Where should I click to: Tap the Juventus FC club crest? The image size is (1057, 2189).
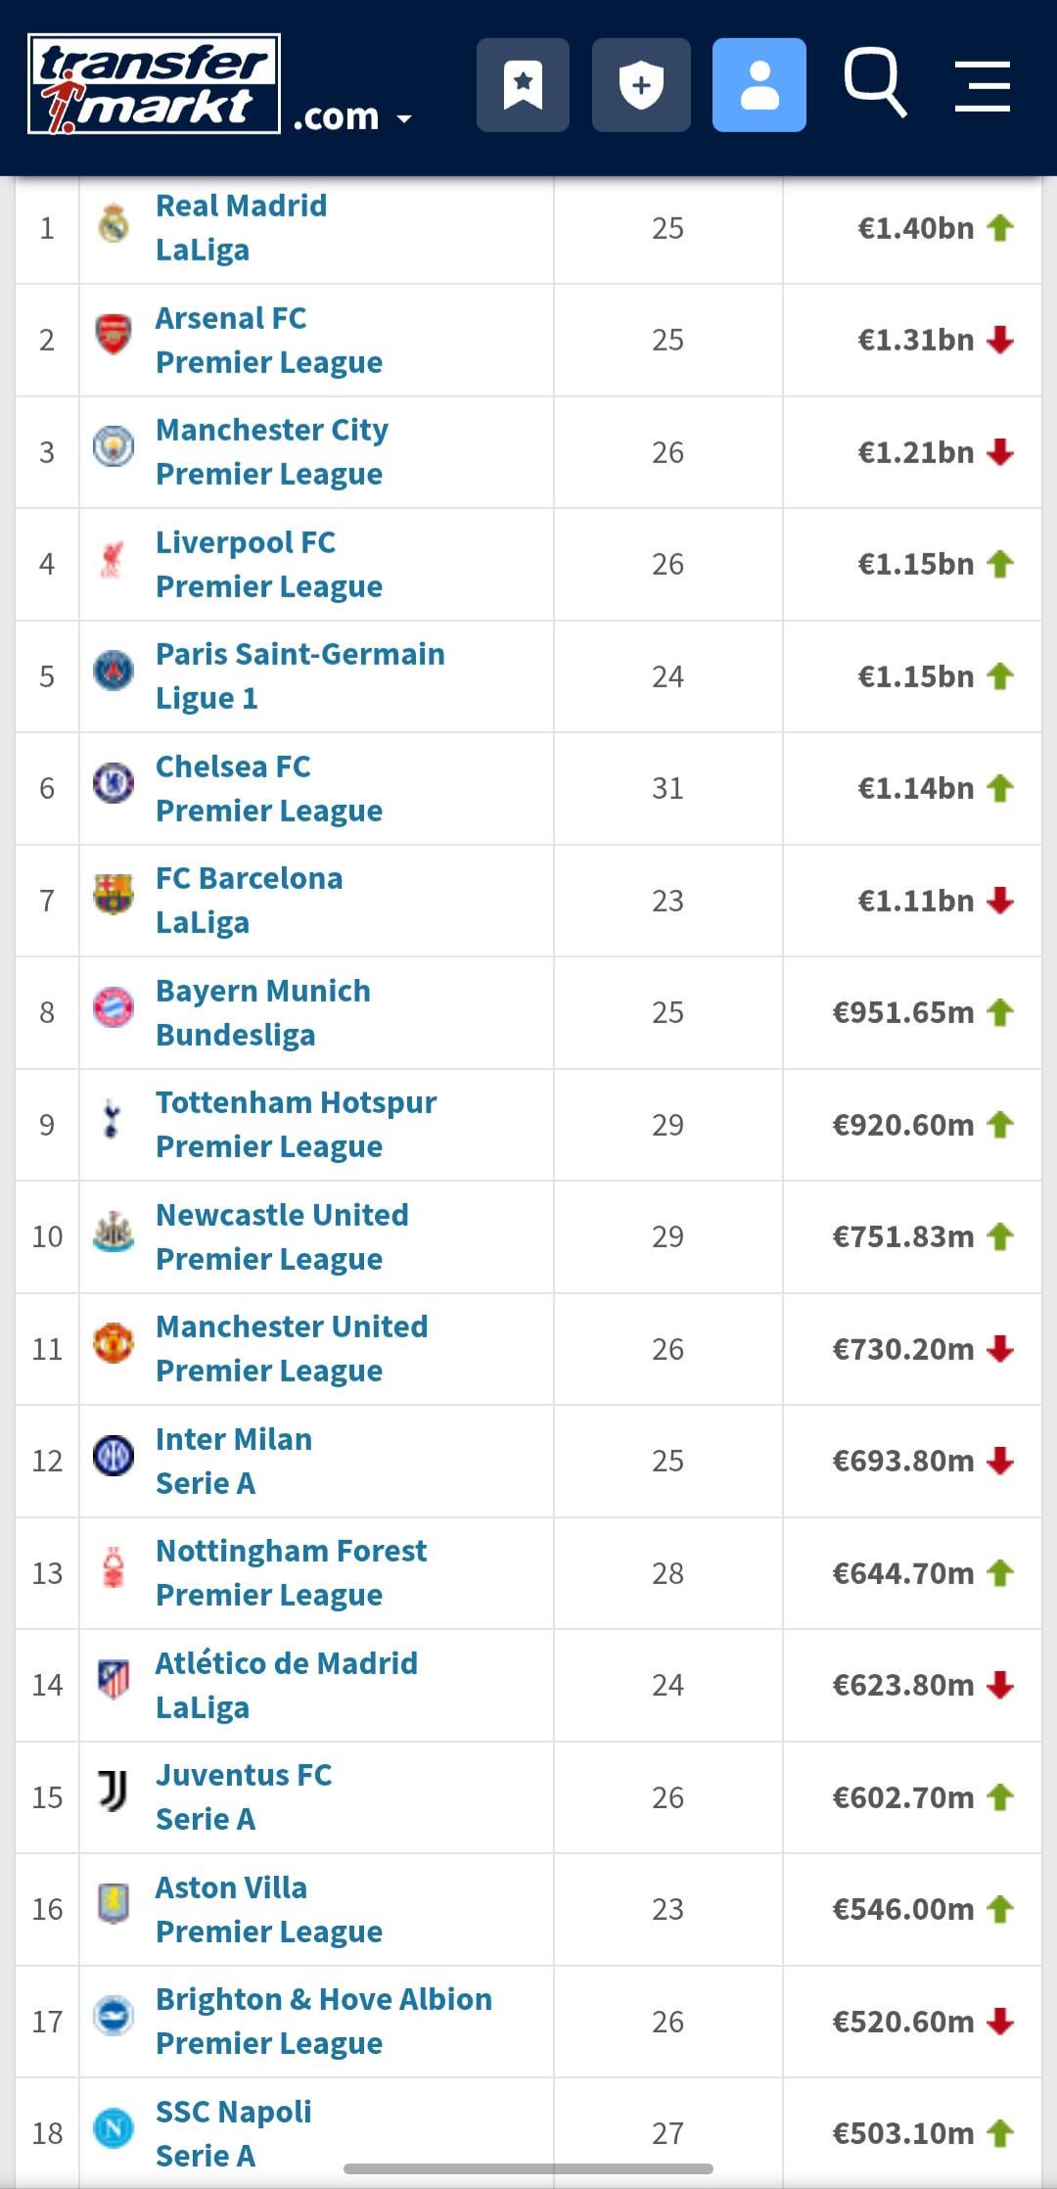click(x=114, y=1793)
